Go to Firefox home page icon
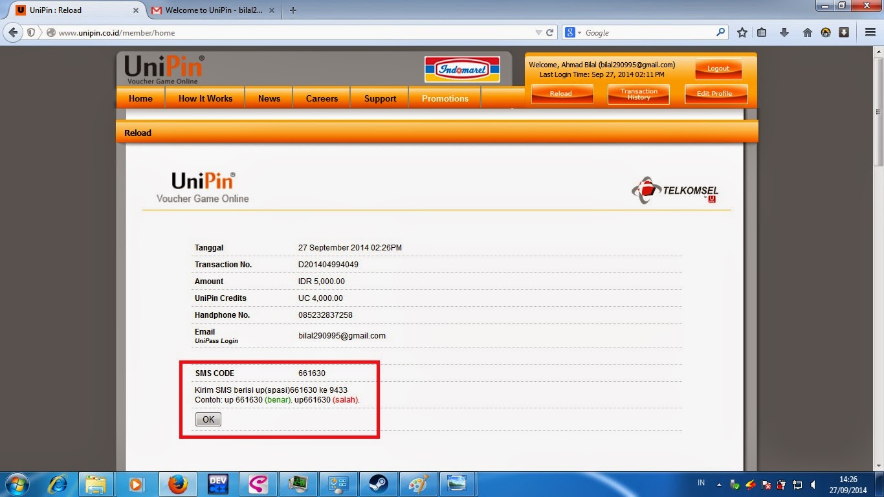The width and height of the screenshot is (884, 497). (x=807, y=32)
